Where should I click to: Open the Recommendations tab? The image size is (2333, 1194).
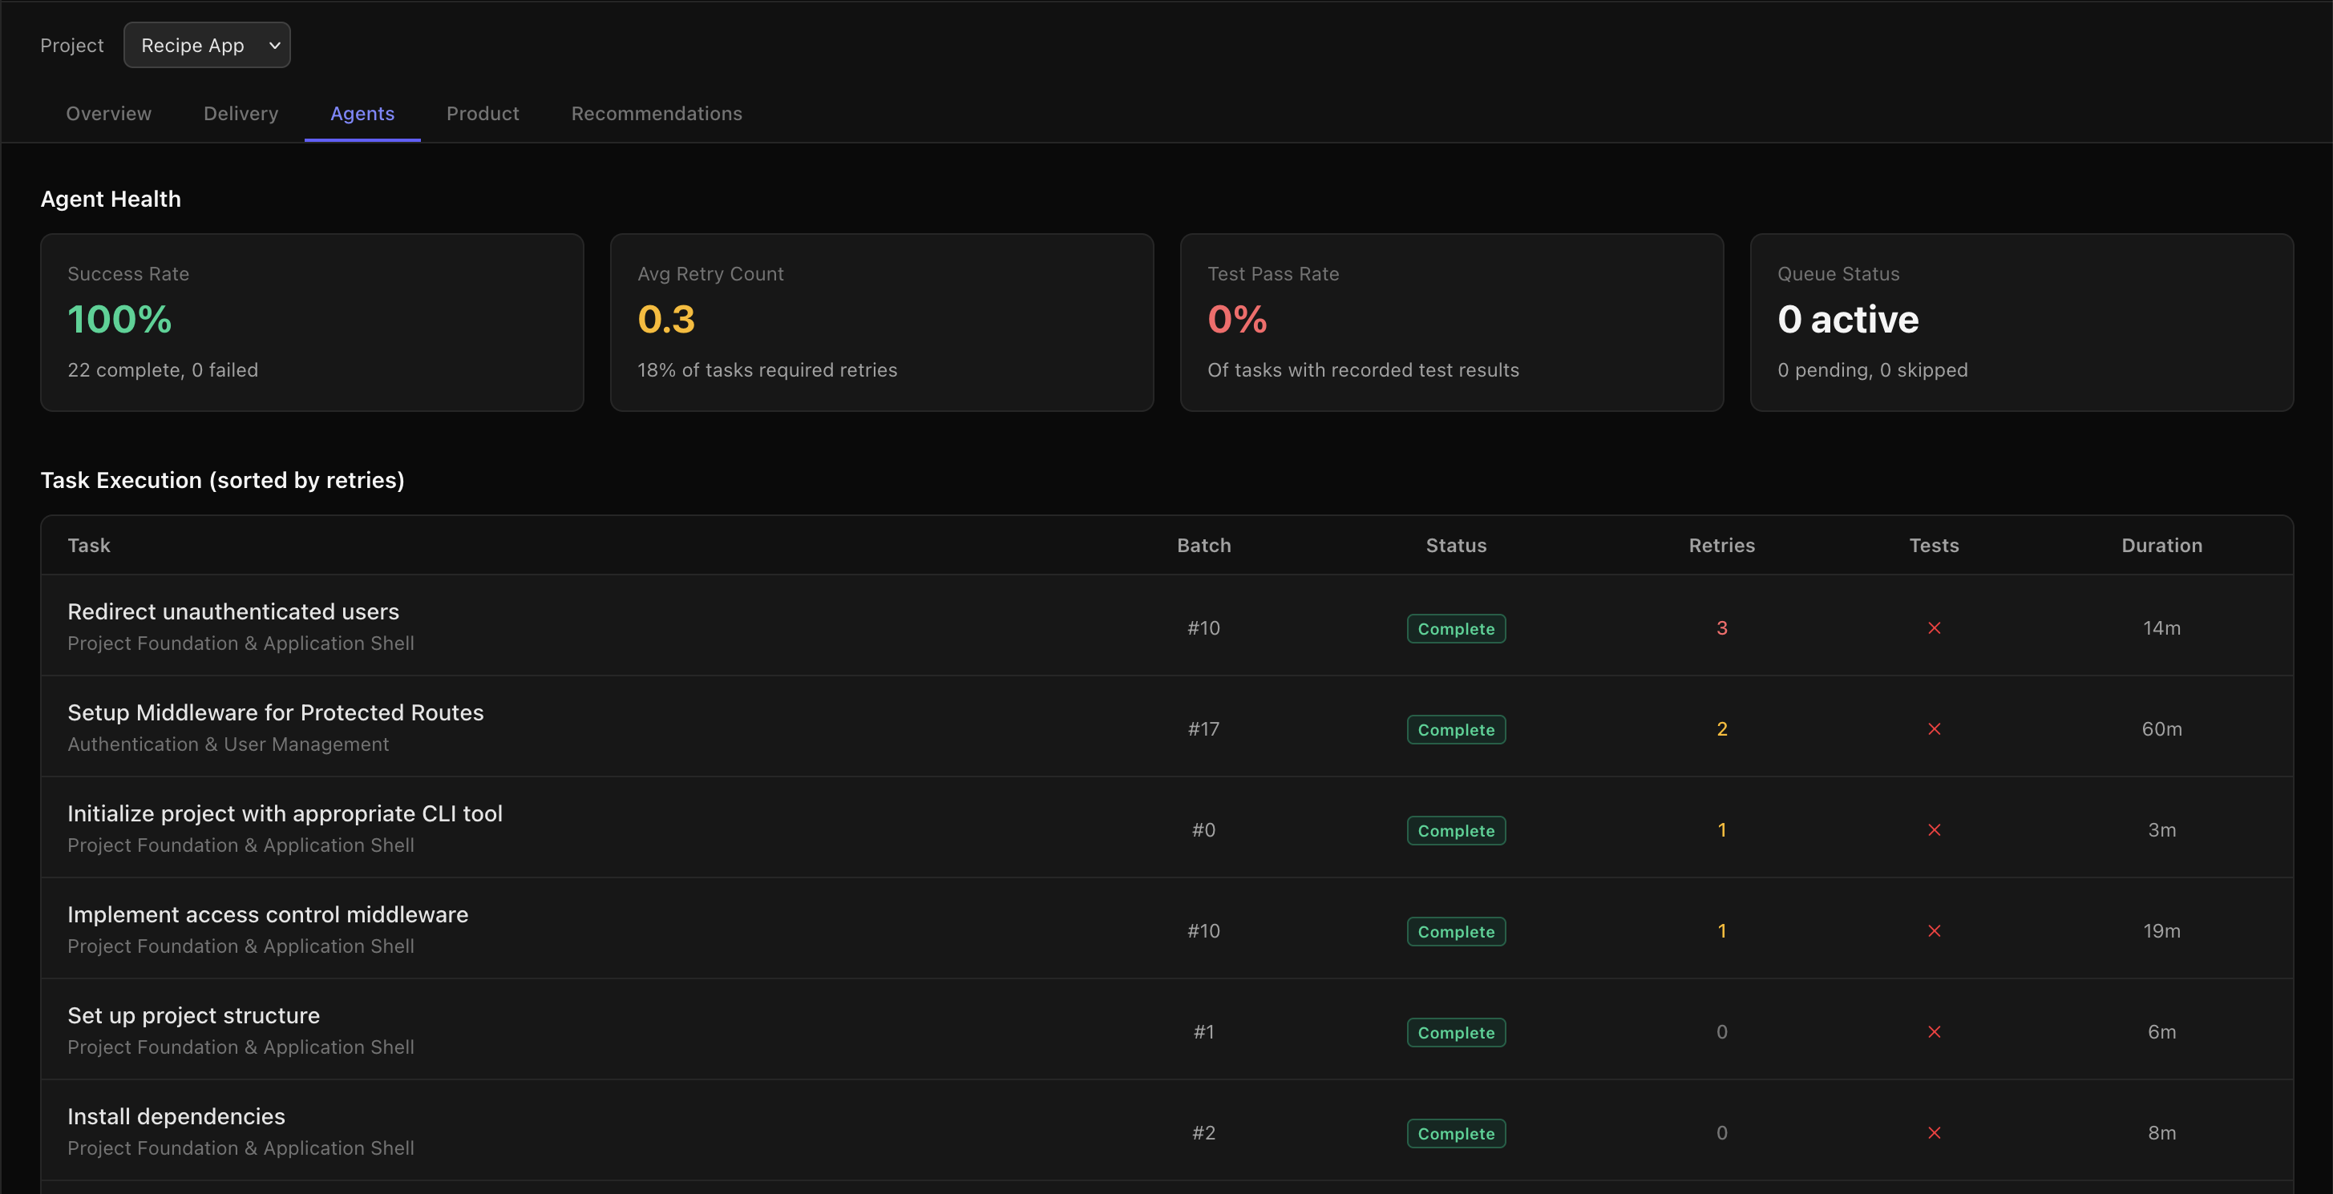point(657,113)
